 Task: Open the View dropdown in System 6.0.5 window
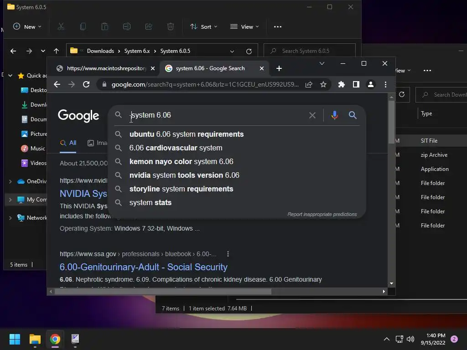pyautogui.click(x=244, y=26)
